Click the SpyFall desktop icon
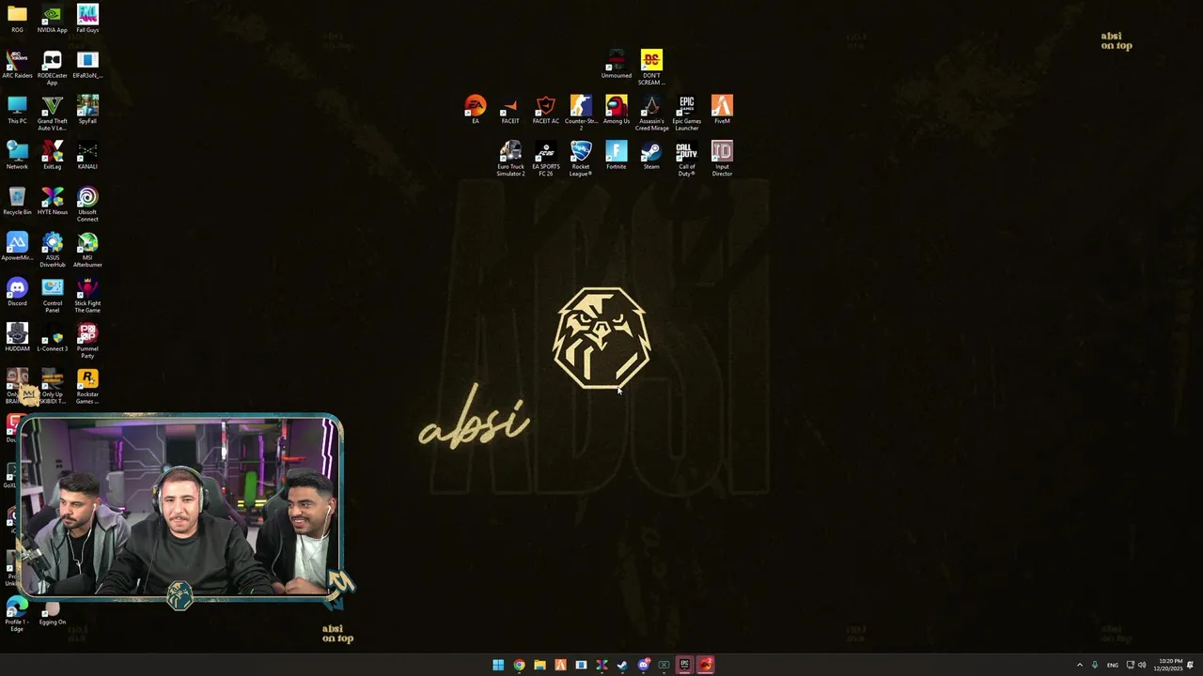 pos(87,110)
